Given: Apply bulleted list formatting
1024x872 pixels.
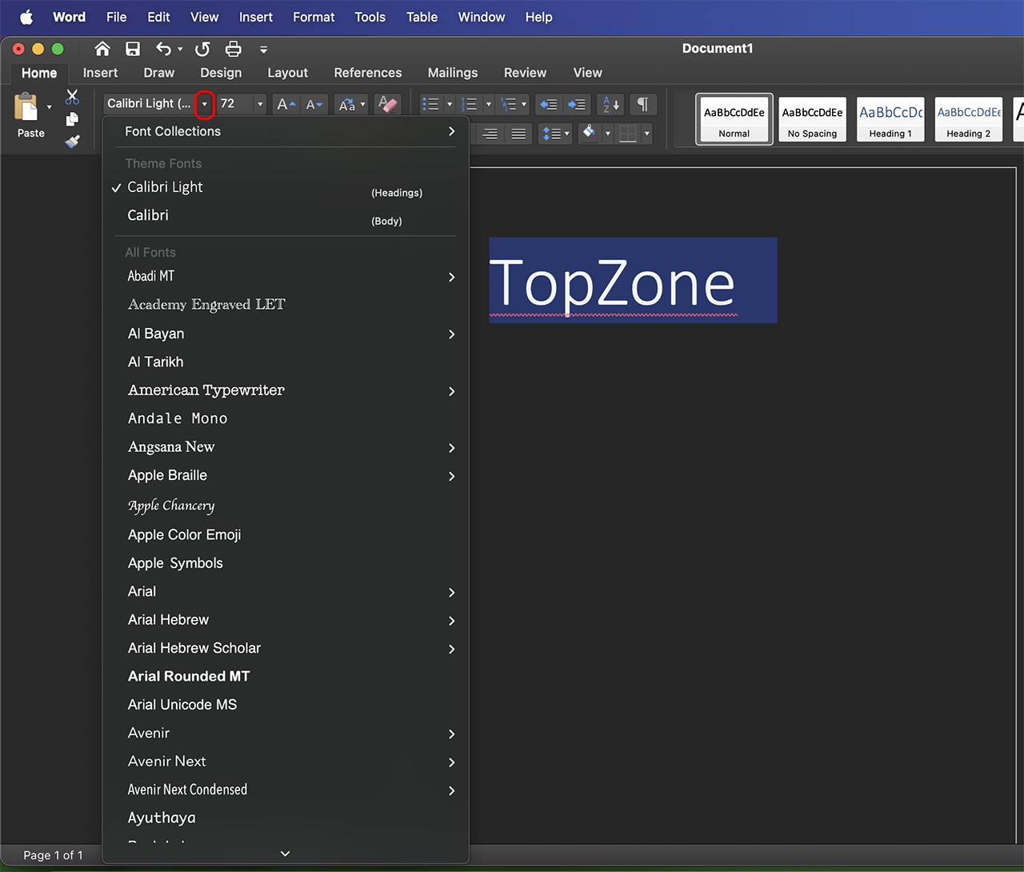Looking at the screenshot, I should pyautogui.click(x=430, y=104).
